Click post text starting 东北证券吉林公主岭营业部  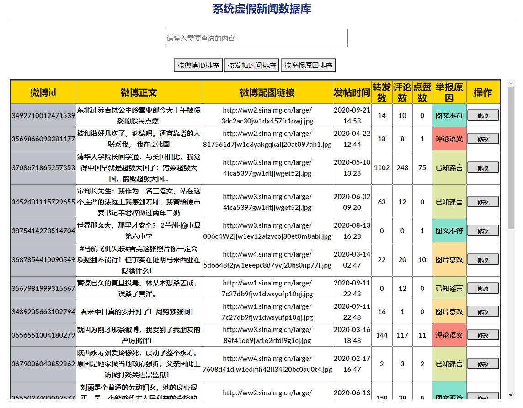pyautogui.click(x=139, y=115)
